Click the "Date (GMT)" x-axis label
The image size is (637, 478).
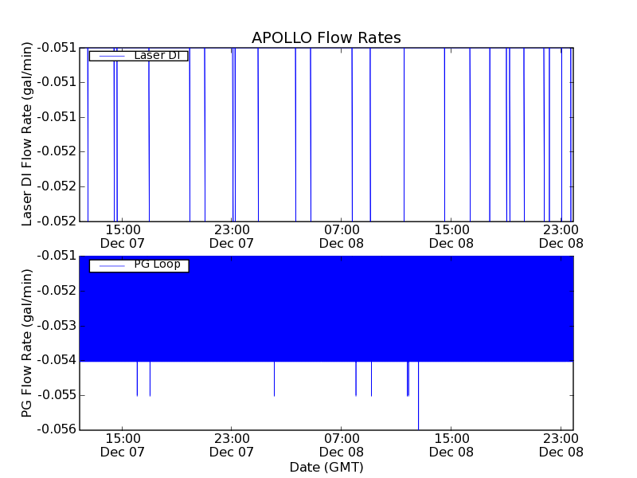(x=326, y=468)
